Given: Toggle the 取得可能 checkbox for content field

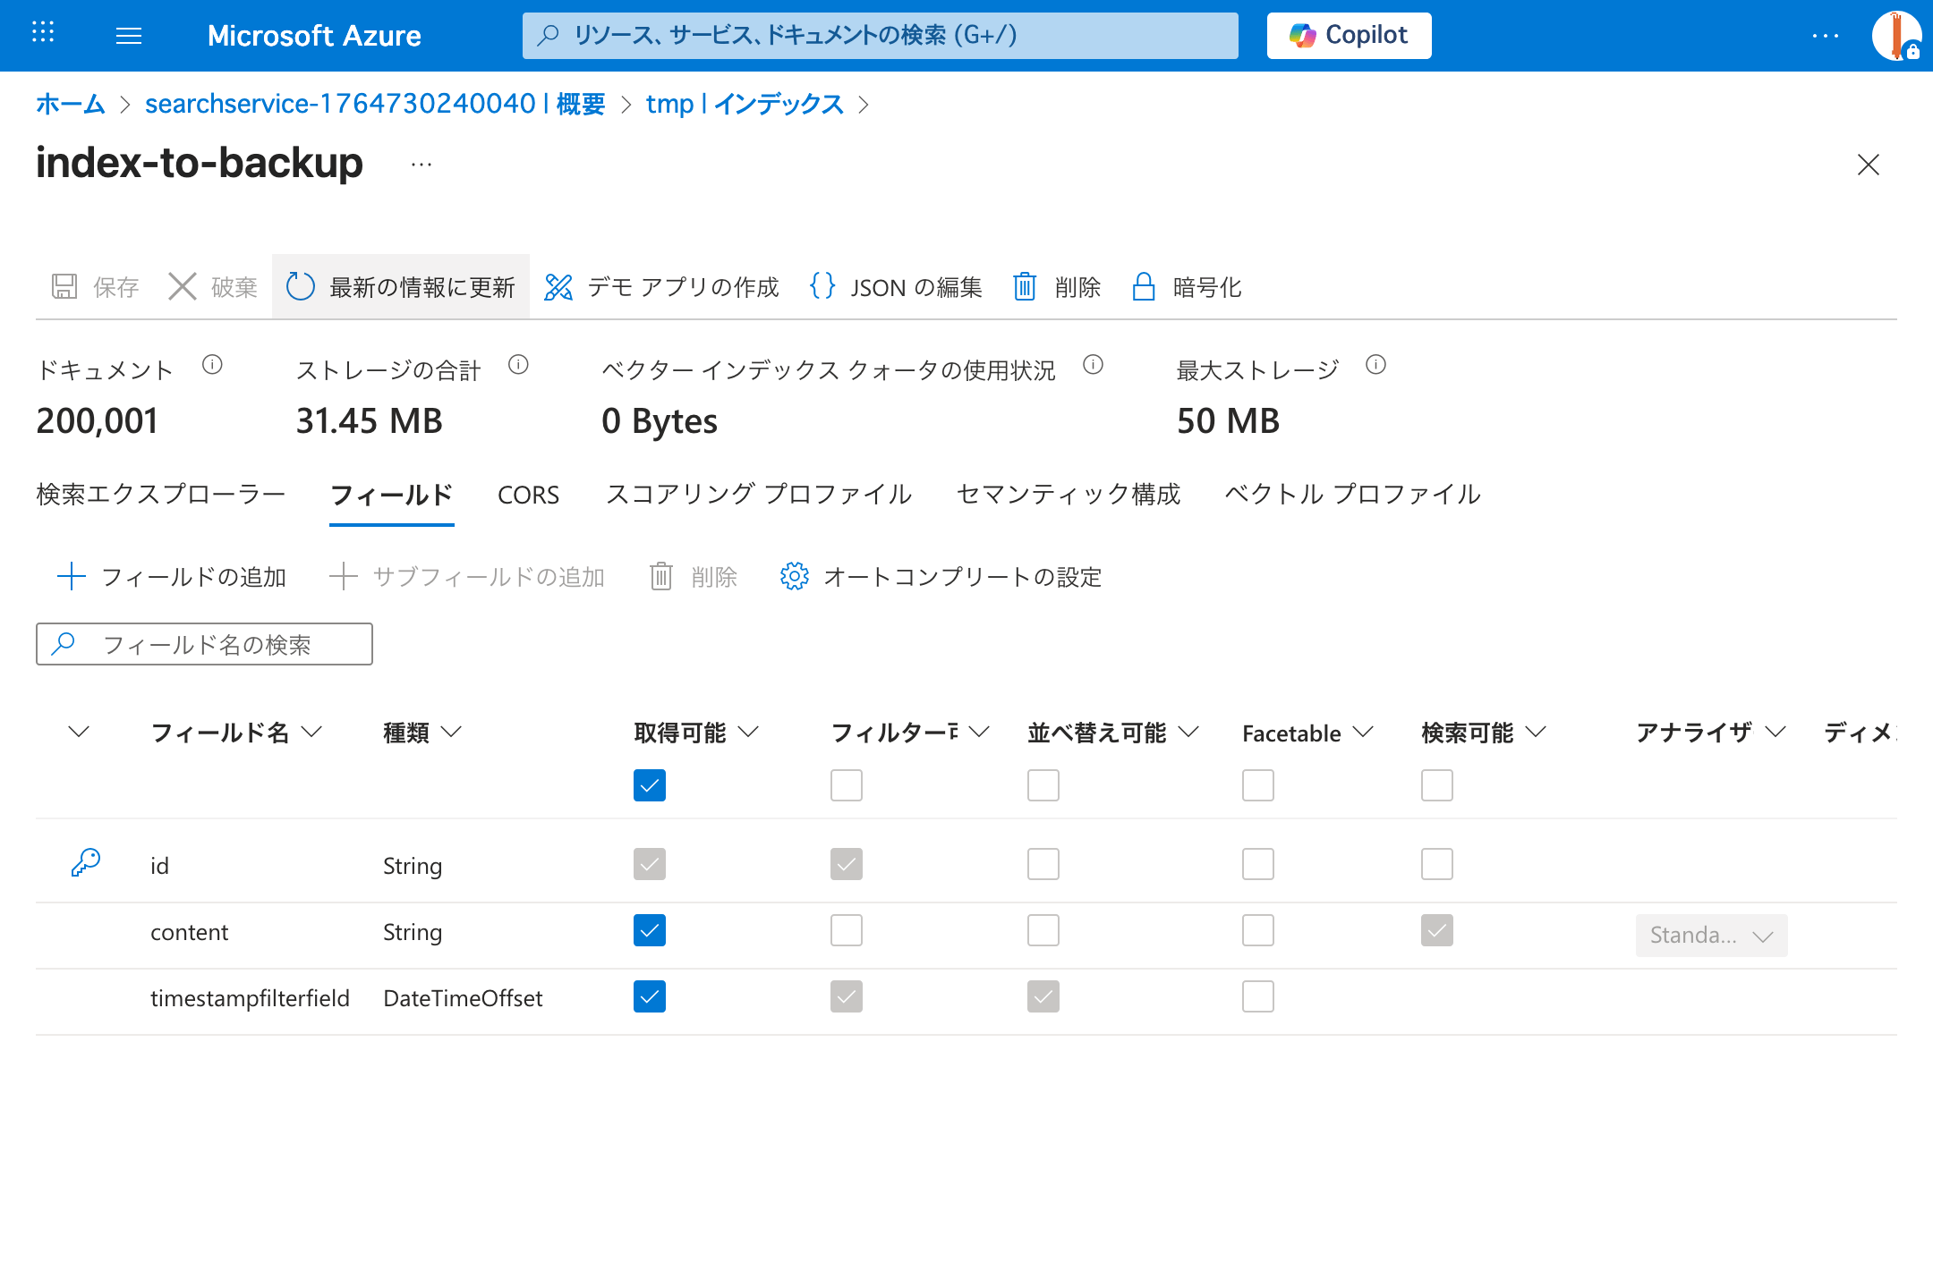Looking at the screenshot, I should click(x=649, y=930).
